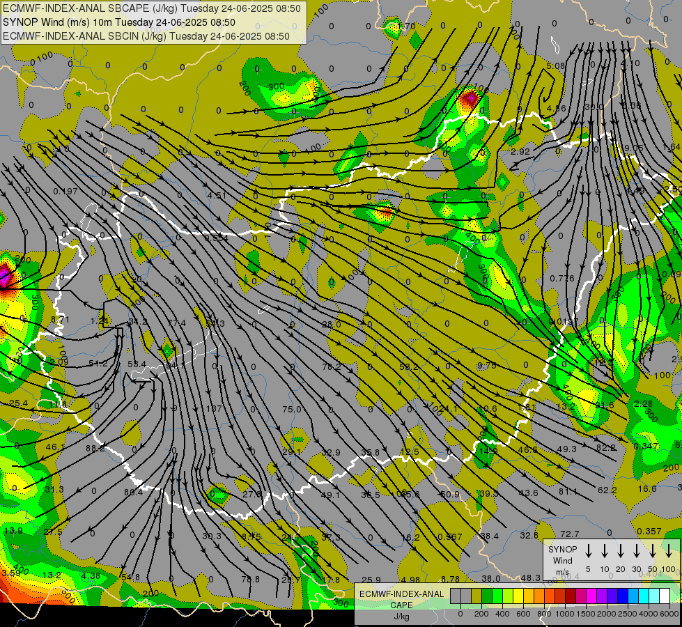Click the map value 8.71
The width and height of the screenshot is (682, 627).
[x=60, y=319]
